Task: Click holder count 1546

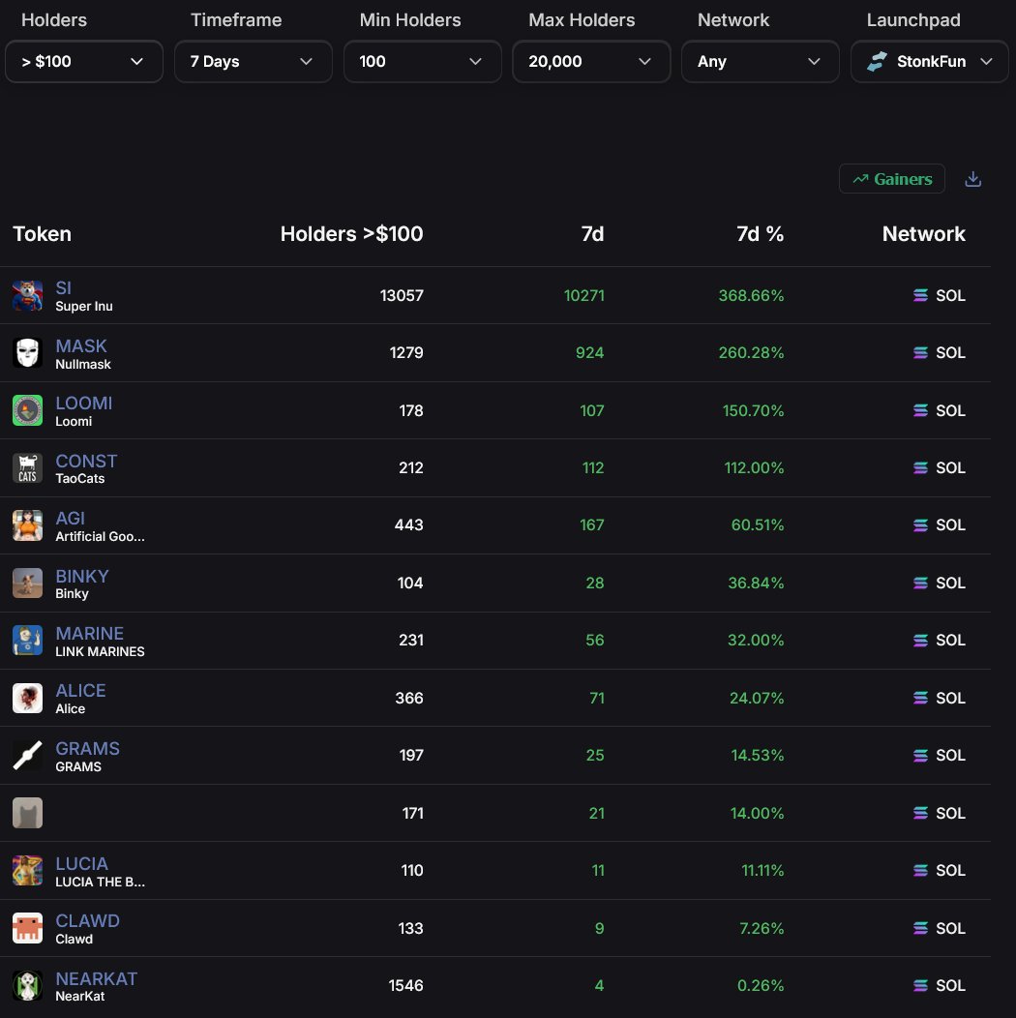Action: click(405, 985)
